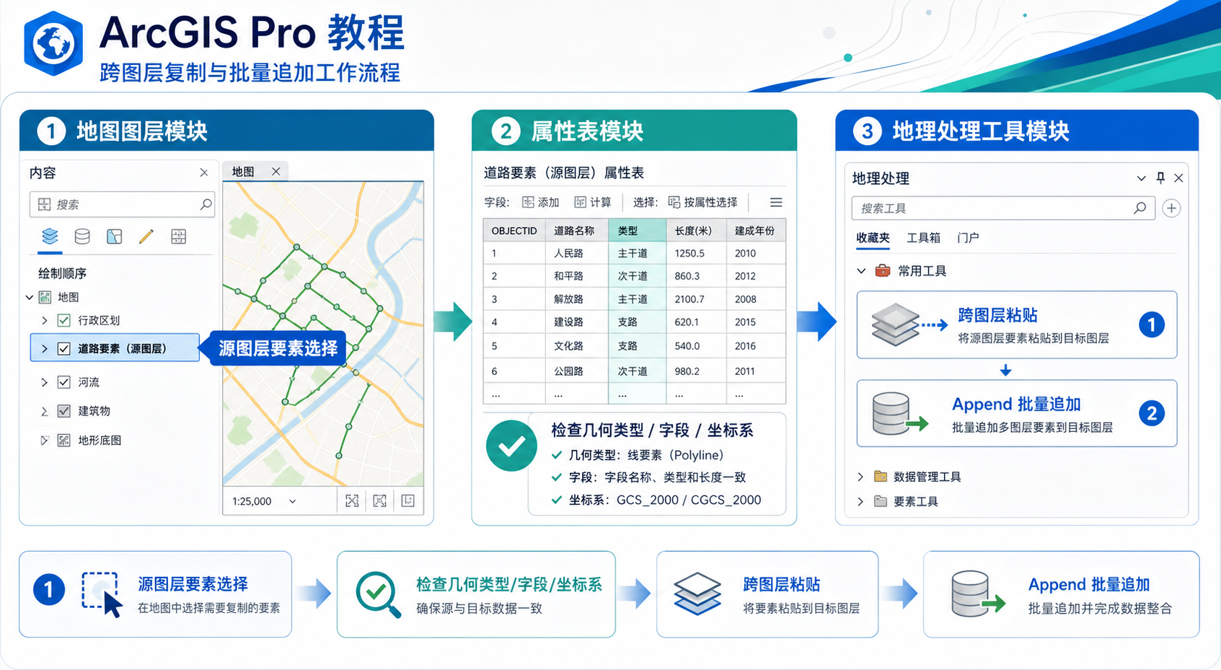Screen dimensions: 1221x670
Task: Open the Append 批量追加 tool
Action: [1016, 413]
